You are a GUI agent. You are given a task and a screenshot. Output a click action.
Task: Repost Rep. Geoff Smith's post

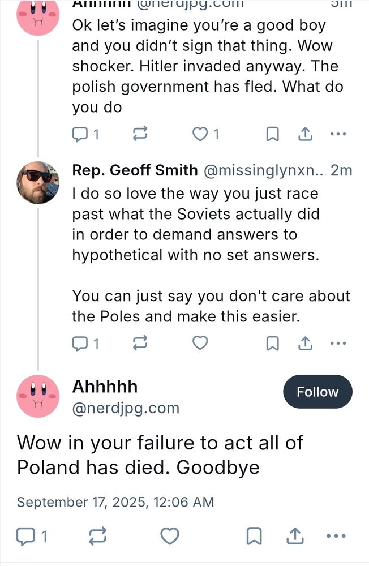point(140,343)
